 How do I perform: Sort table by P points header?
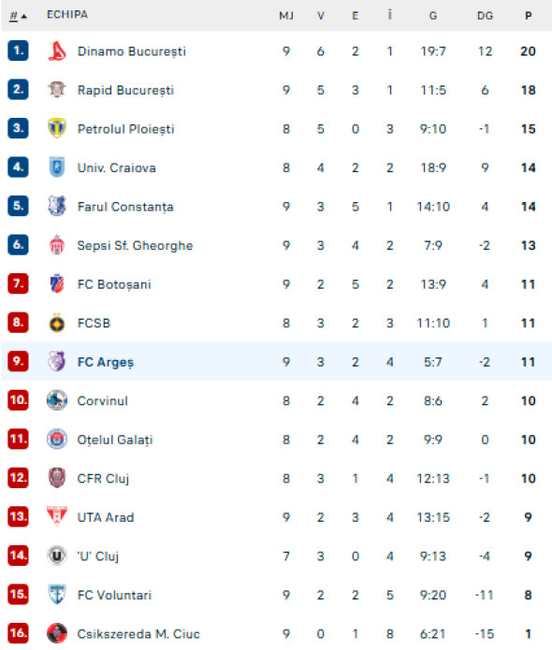tap(528, 16)
